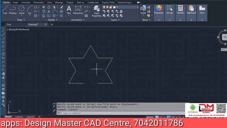Expand the Modify panel
Image resolution: width=227 pixels, height=128 pixels.
pos(53,20)
